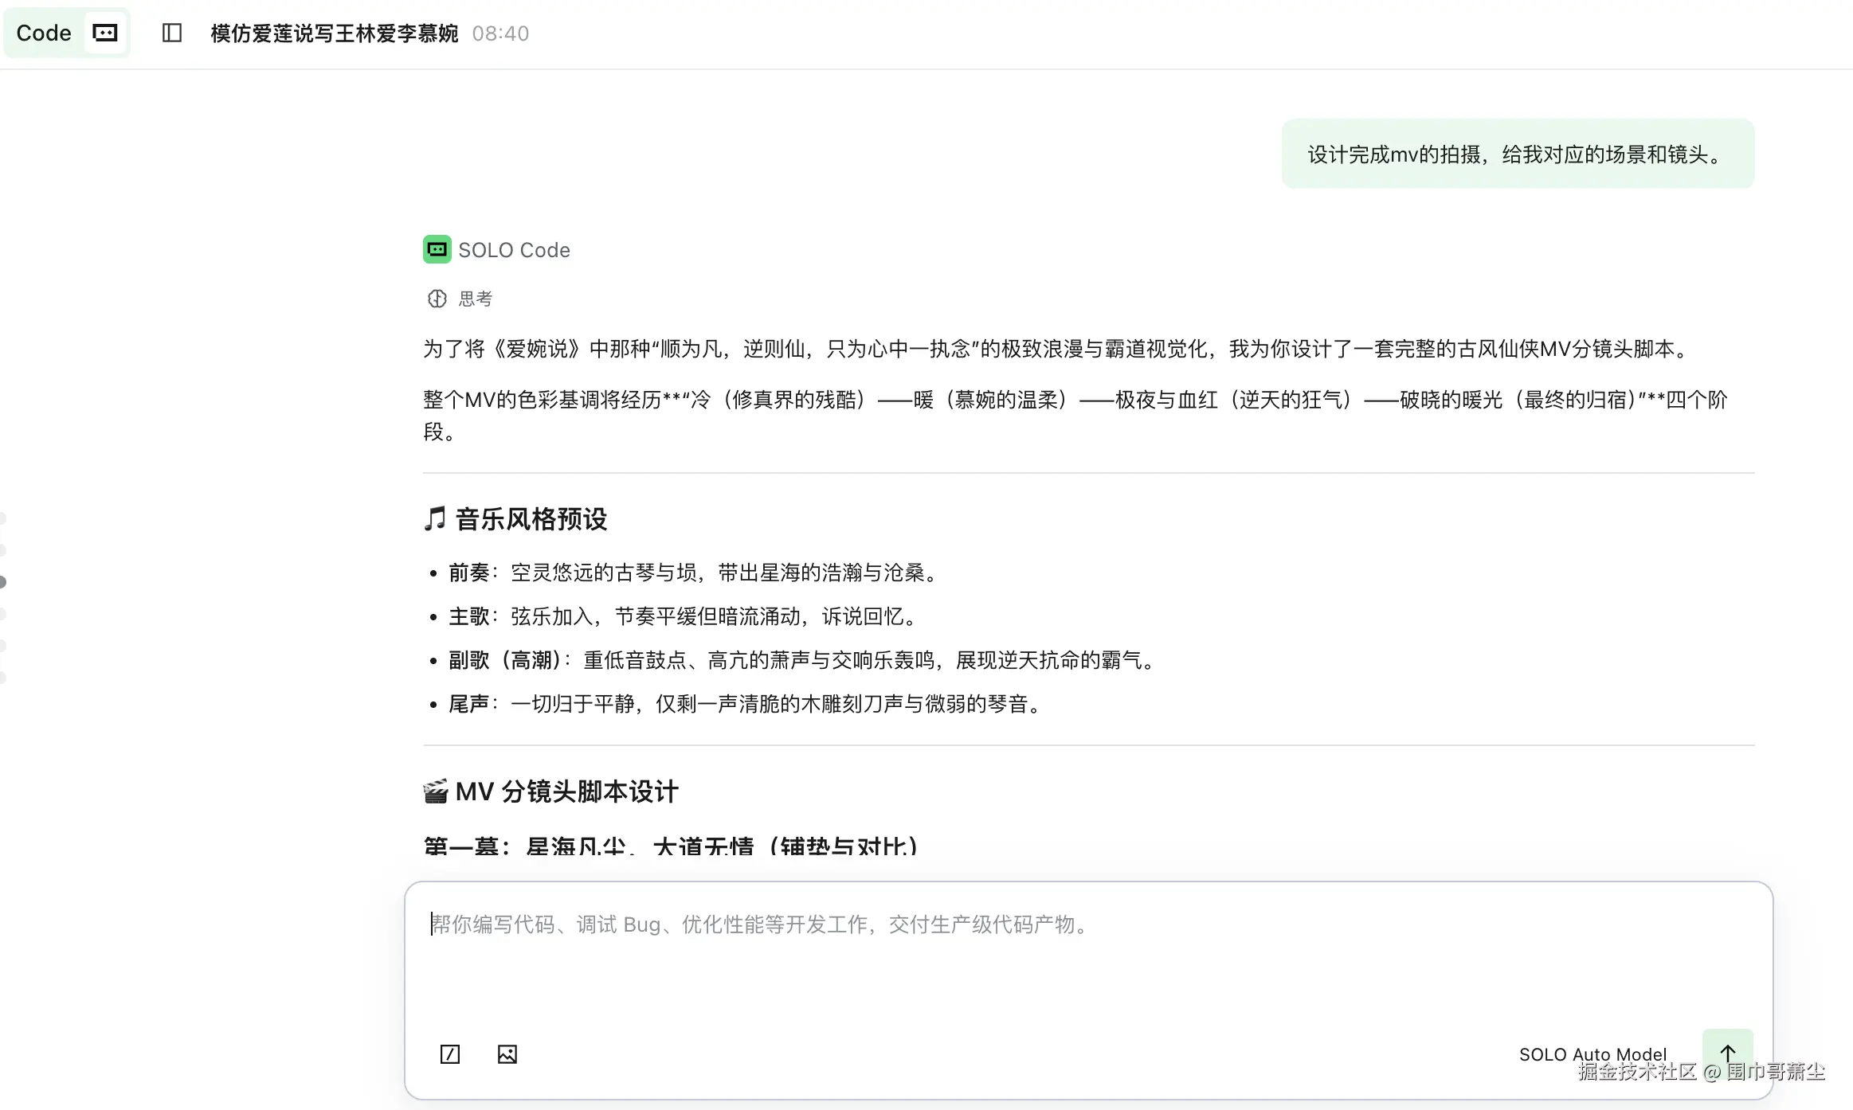Select the Code tab at top left
This screenshot has width=1853, height=1110.
click(x=45, y=33)
